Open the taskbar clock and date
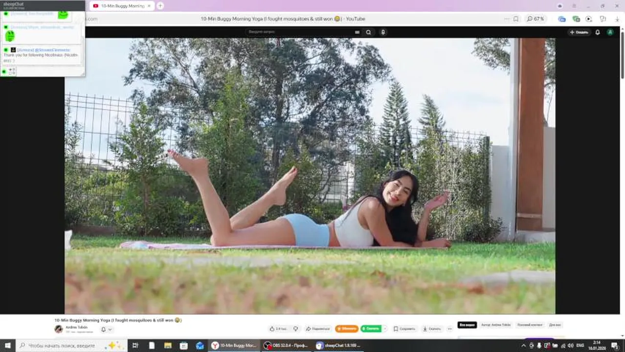625x352 pixels. point(597,345)
